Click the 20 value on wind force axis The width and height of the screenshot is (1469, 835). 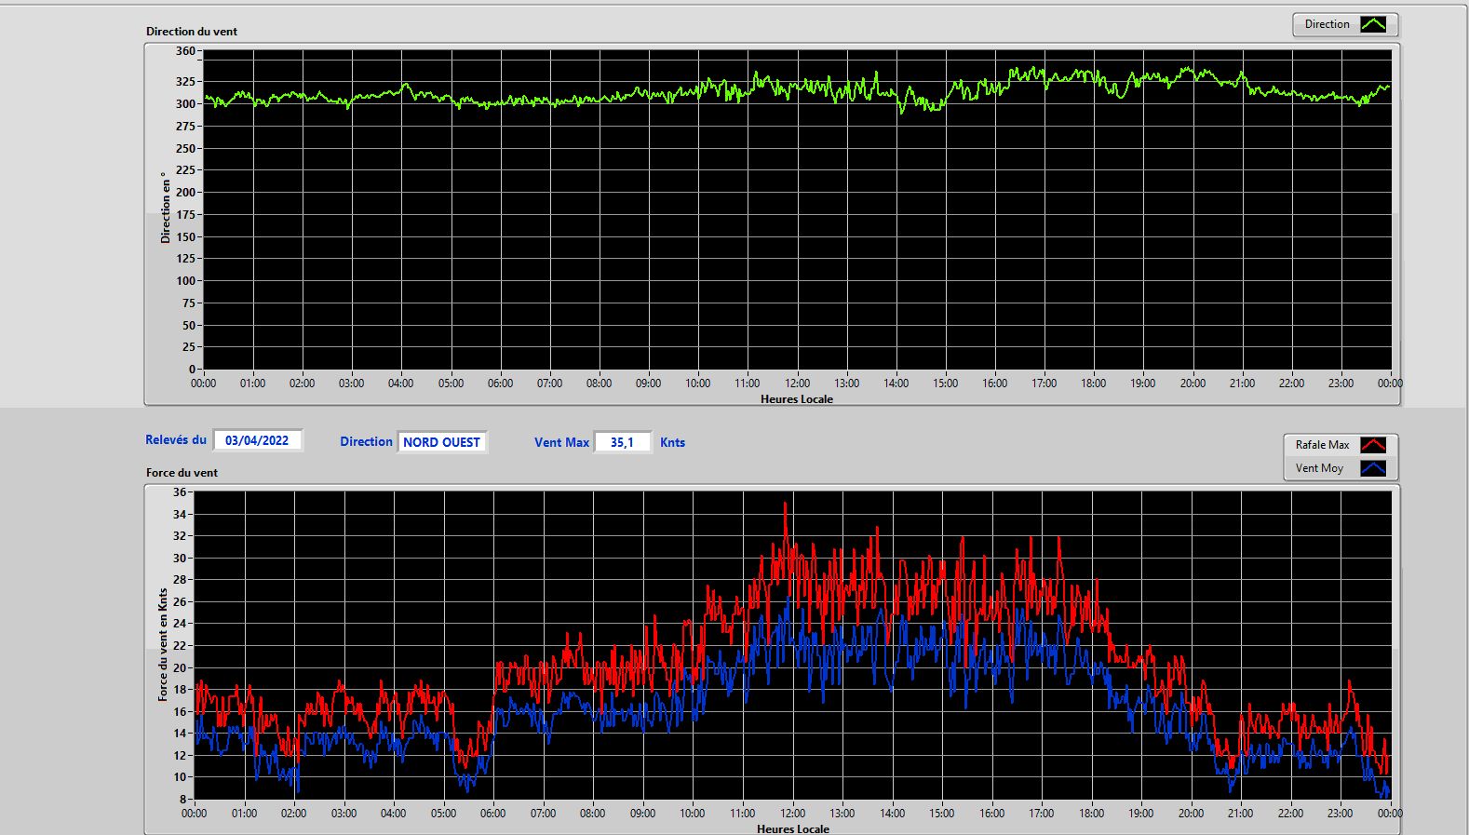point(180,667)
